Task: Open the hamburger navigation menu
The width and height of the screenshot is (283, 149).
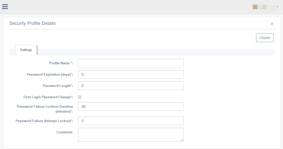Action: 5,7
